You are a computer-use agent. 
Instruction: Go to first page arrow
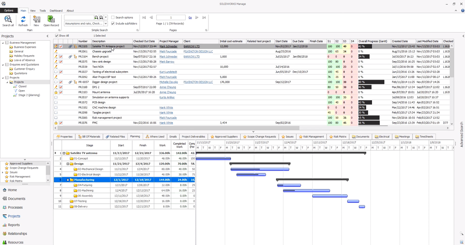(x=145, y=17)
